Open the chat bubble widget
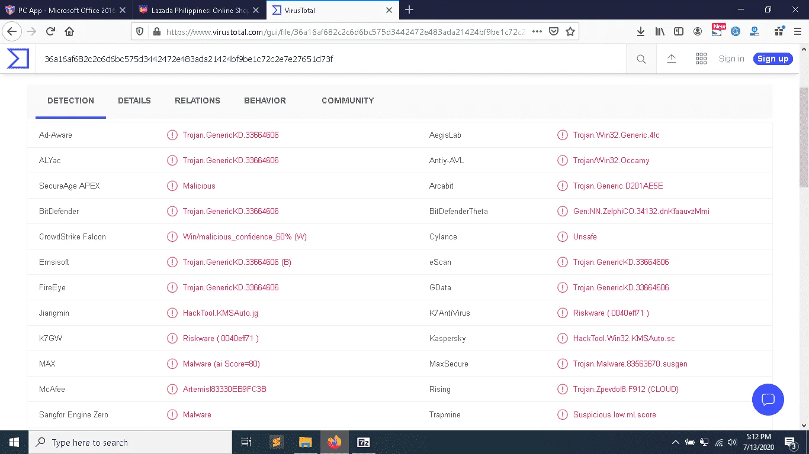The width and height of the screenshot is (809, 454). click(768, 399)
